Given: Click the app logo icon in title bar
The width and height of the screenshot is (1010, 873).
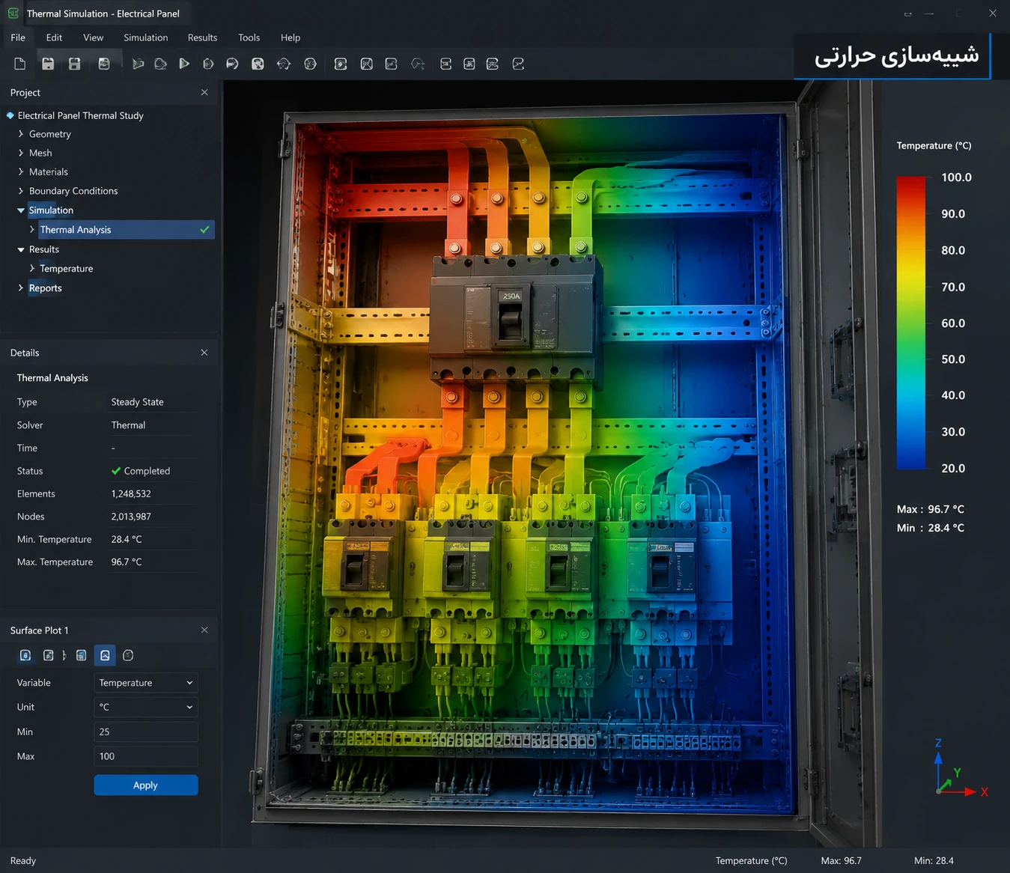Looking at the screenshot, I should click(13, 13).
